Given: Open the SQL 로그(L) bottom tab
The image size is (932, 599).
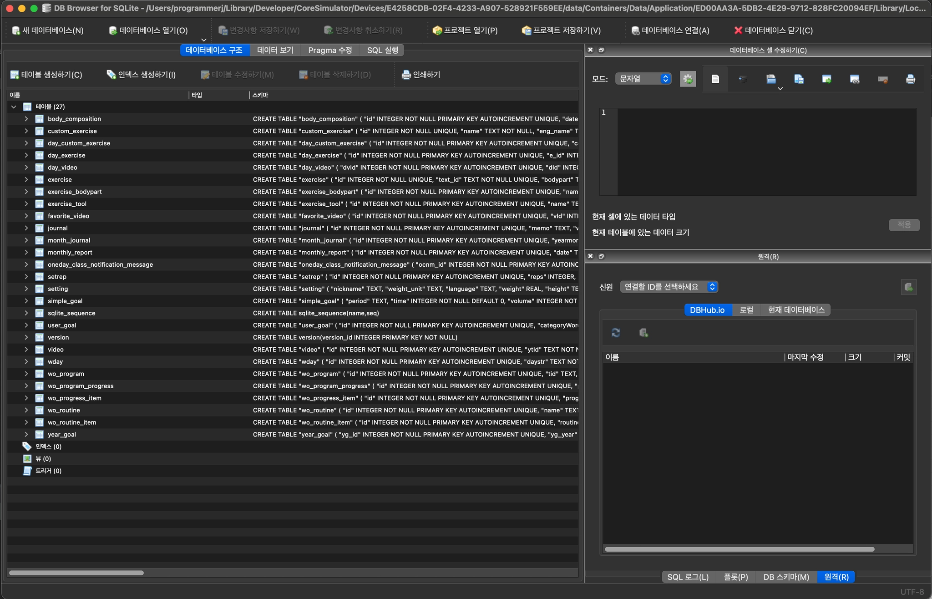Looking at the screenshot, I should (x=687, y=577).
